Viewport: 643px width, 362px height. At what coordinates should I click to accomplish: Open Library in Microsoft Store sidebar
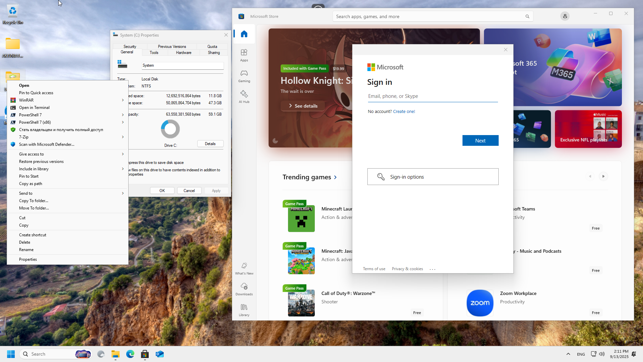[244, 310]
